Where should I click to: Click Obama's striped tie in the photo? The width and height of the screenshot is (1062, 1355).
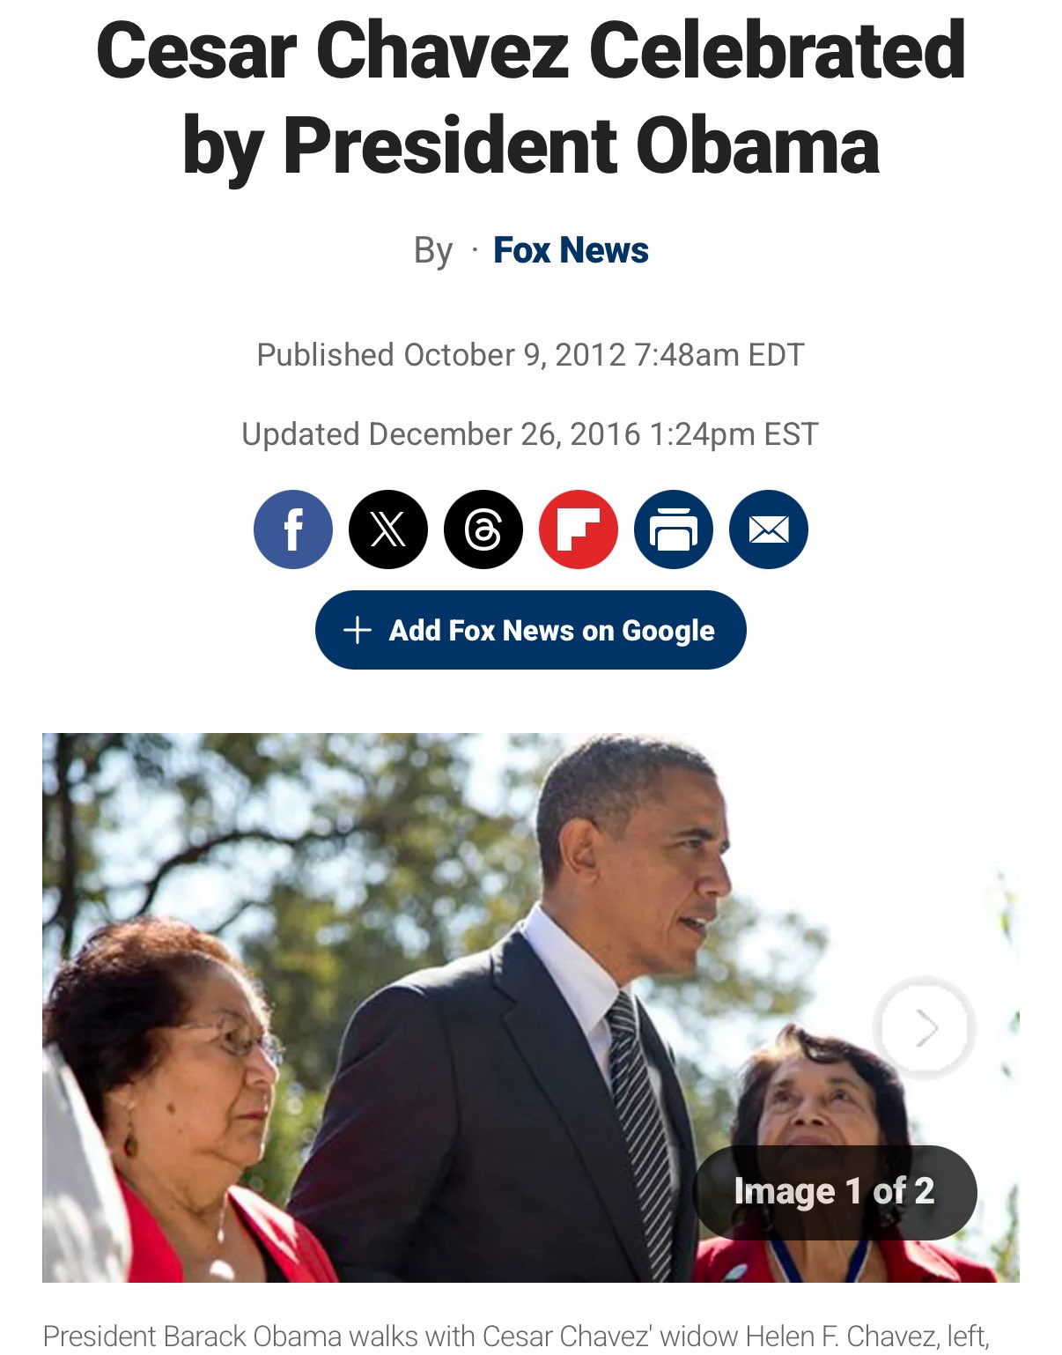pyautogui.click(x=641, y=1137)
